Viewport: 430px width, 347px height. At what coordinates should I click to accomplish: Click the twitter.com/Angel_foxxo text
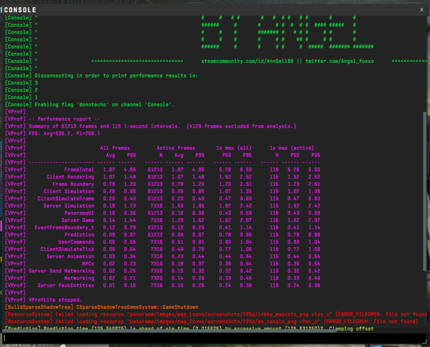[x=340, y=61]
